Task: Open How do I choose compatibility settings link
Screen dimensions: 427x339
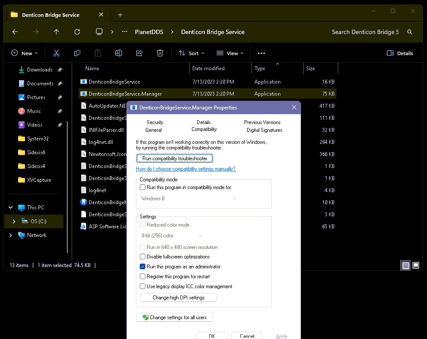Action: pos(186,169)
